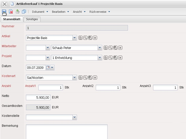Click the Anzahl3 input field
Viewport: 186px width, 139px height.
coord(165,87)
